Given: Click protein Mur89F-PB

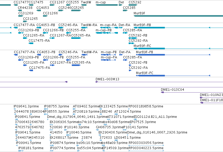Looking at the screenshot, I should [x=144, y=52].
